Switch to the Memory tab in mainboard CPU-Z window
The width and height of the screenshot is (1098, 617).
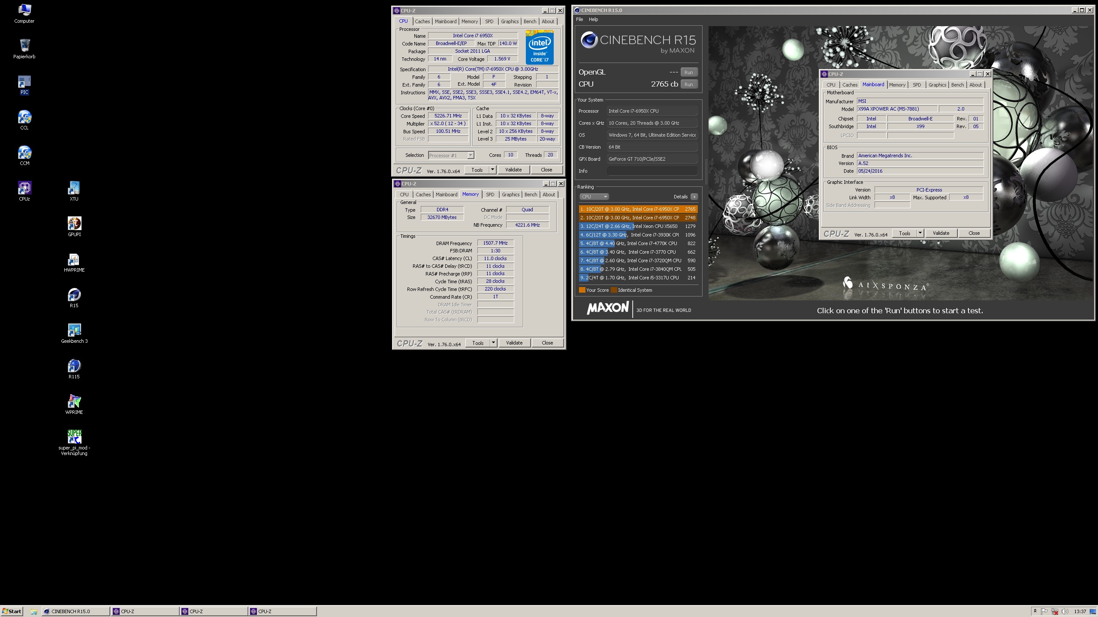point(897,85)
